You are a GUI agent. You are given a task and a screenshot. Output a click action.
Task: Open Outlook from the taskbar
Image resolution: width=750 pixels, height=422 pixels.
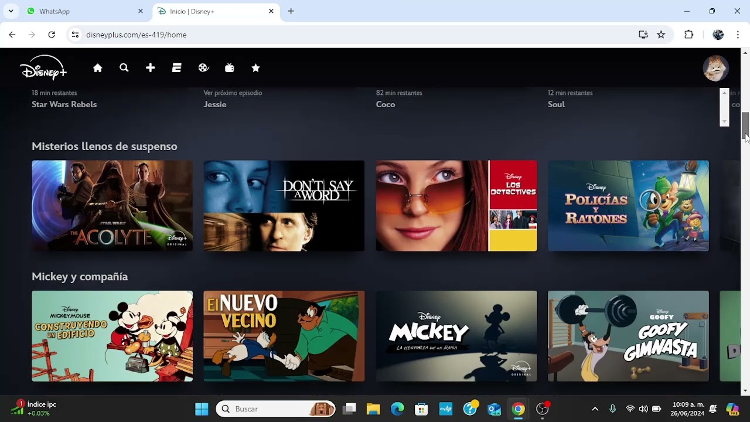pyautogui.click(x=494, y=409)
